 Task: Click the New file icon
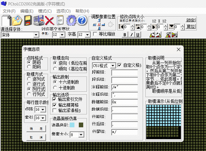tap(6, 20)
